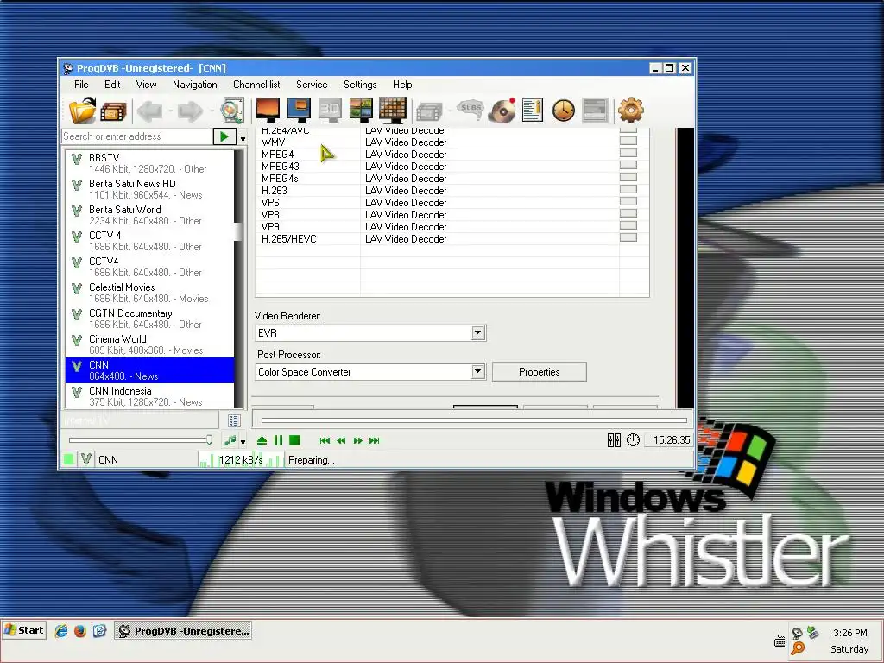Go back with the left arrow

(x=150, y=111)
